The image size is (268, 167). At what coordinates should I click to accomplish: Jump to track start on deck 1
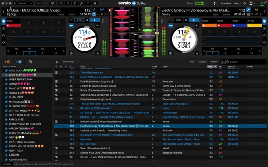coord(87,20)
